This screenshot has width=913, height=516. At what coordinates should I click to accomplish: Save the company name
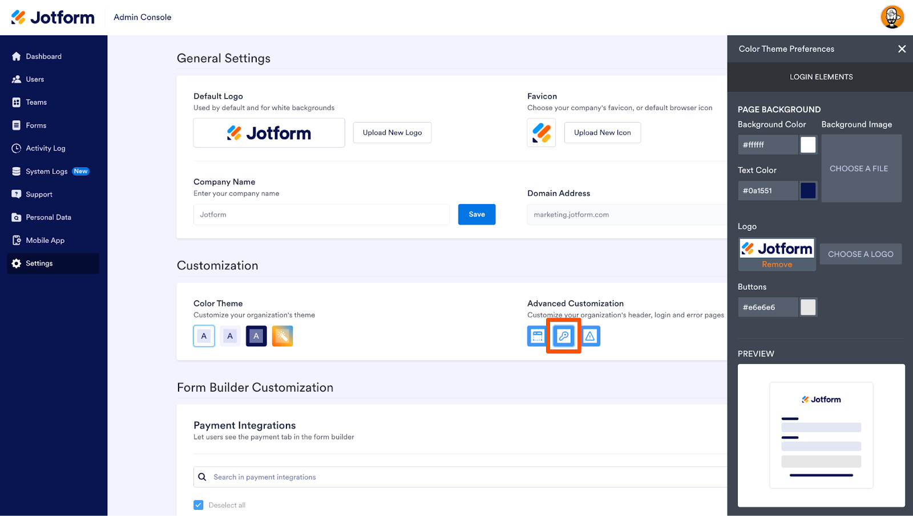click(x=476, y=214)
